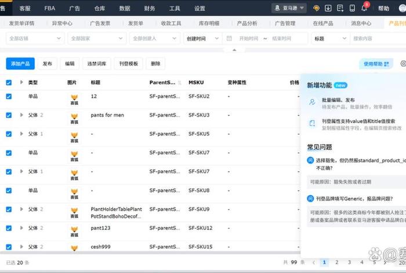
Task: Open the 标题 search field dropdown
Action: tap(331, 38)
